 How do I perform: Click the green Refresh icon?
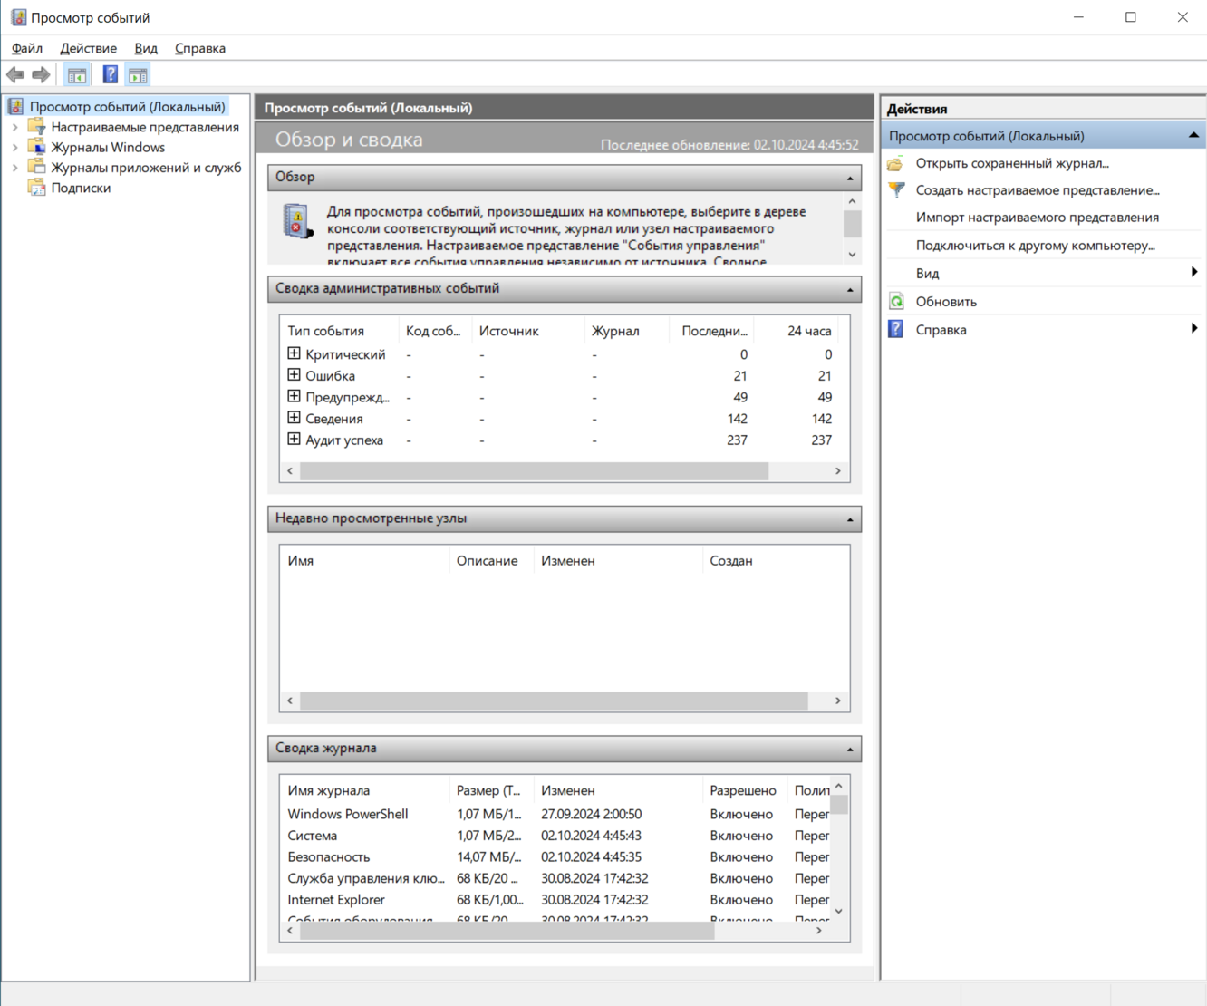(x=896, y=302)
